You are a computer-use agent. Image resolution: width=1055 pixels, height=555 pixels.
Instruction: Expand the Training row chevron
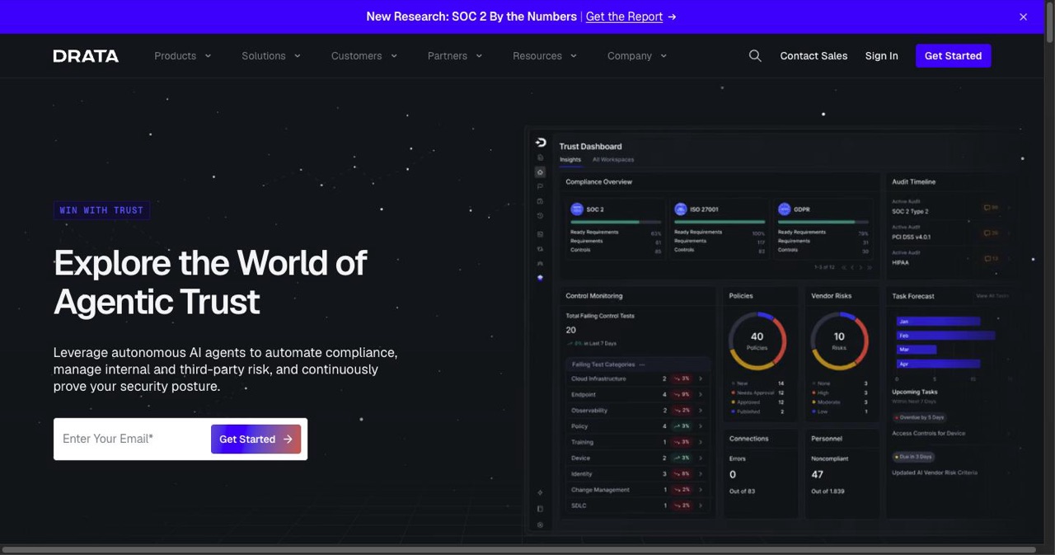[701, 442]
